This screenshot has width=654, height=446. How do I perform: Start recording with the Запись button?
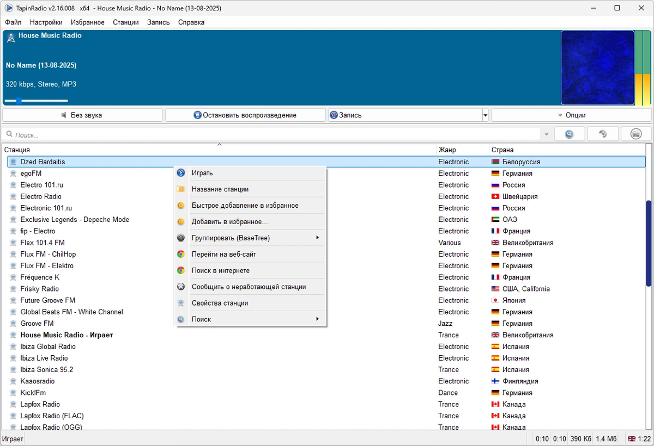405,115
